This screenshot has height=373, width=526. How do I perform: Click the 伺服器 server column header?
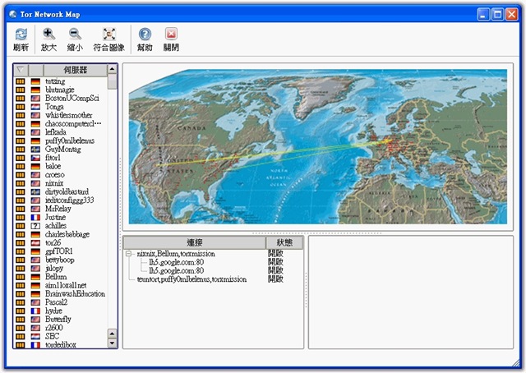tap(76, 70)
